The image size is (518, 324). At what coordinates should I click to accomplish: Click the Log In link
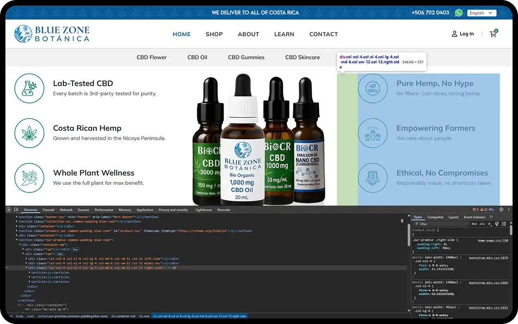click(466, 34)
